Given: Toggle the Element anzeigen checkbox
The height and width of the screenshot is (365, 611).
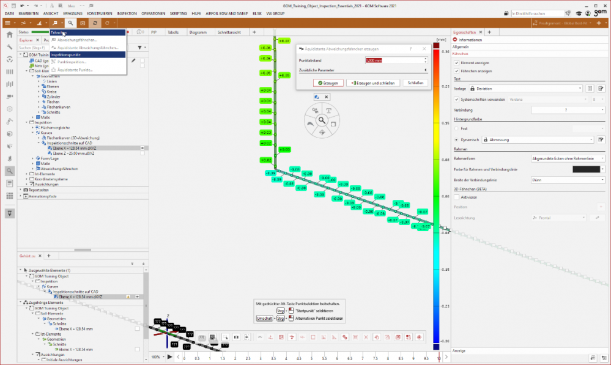Looking at the screenshot, I should (x=457, y=63).
